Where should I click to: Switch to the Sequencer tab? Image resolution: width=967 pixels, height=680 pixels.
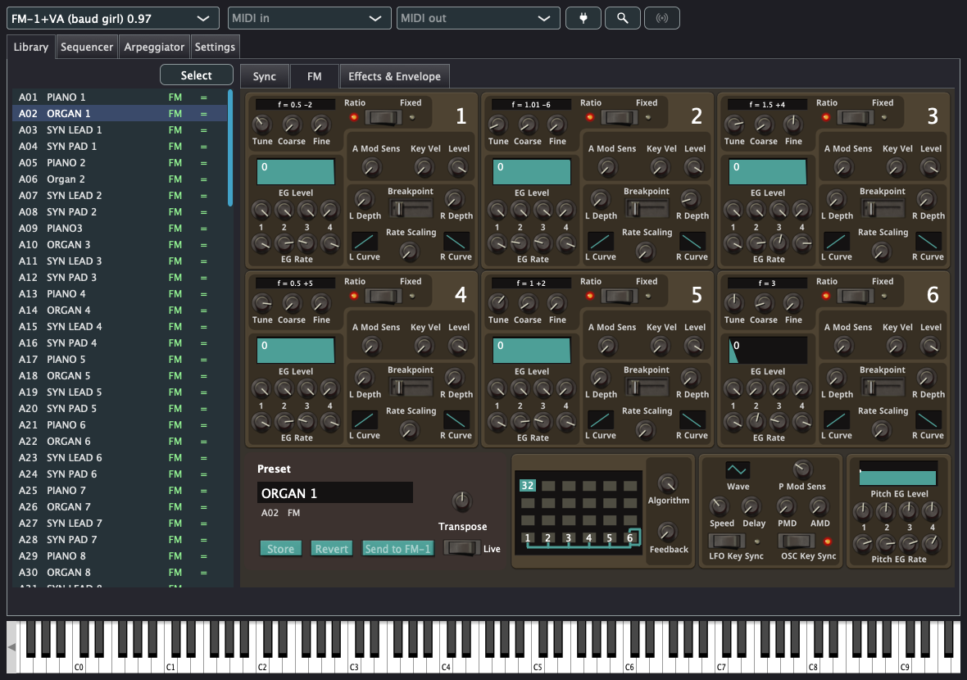(x=87, y=47)
